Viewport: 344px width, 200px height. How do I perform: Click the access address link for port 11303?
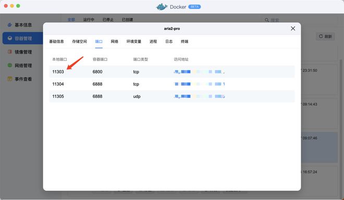(199, 72)
